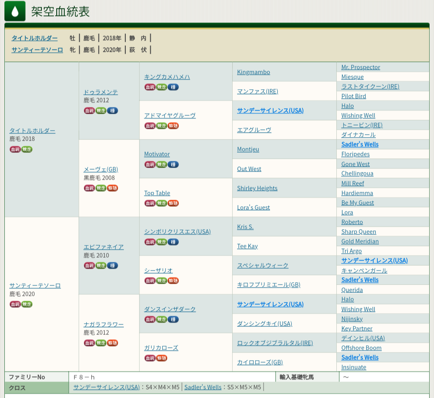Click the 種 badge under Motivator
Screen dimensions: 434x398
pyautogui.click(x=173, y=164)
